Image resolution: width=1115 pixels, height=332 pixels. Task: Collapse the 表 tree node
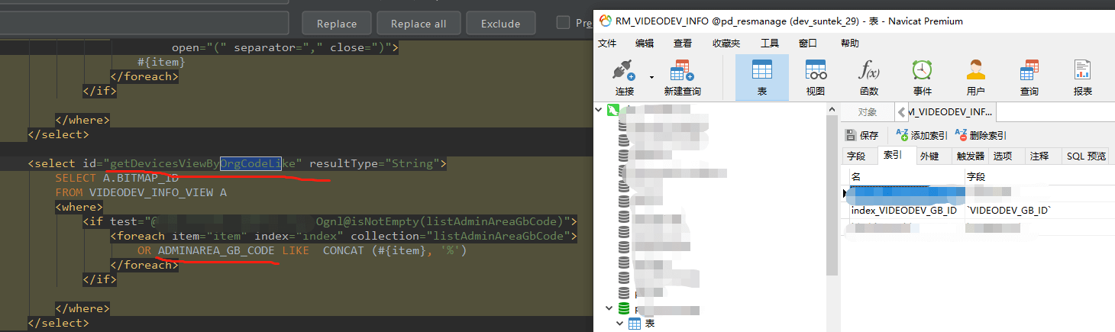[x=619, y=324]
